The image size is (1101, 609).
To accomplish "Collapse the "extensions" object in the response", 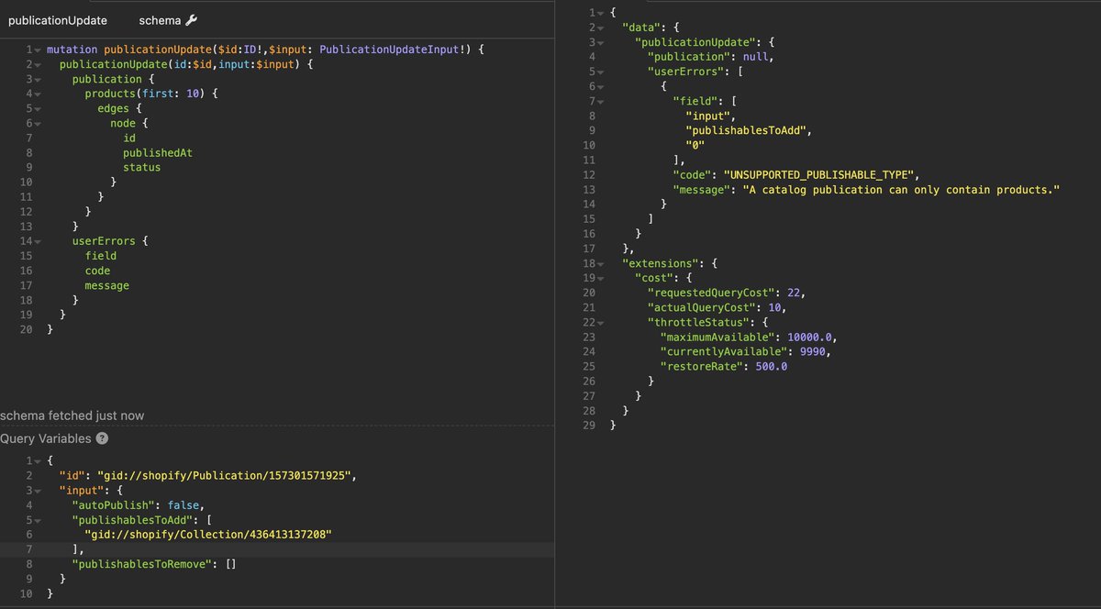I will (x=601, y=263).
